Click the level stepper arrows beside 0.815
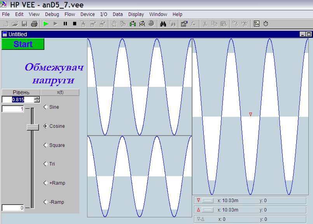 click(x=37, y=99)
